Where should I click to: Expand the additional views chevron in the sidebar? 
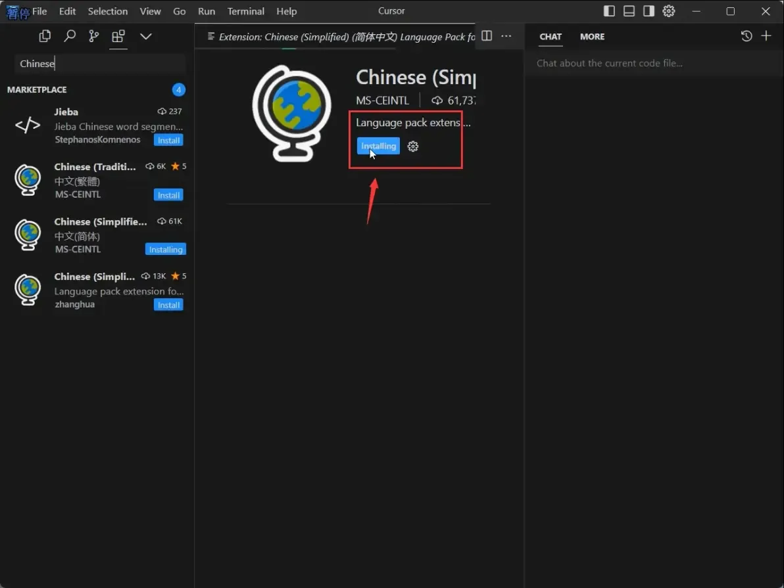146,36
